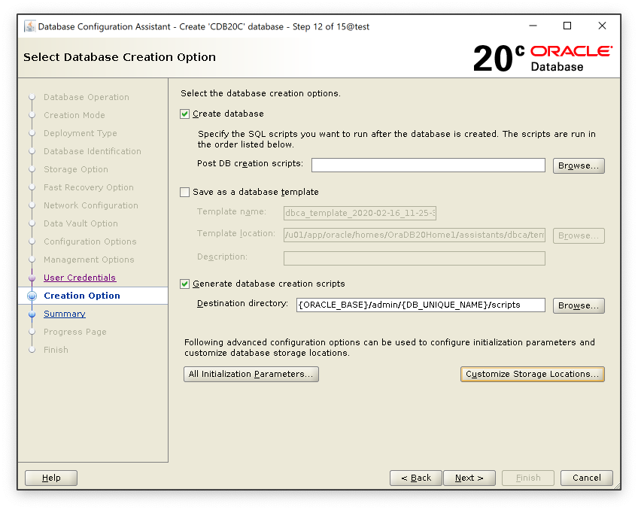Uncheck the Create database checkbox

pyautogui.click(x=185, y=114)
